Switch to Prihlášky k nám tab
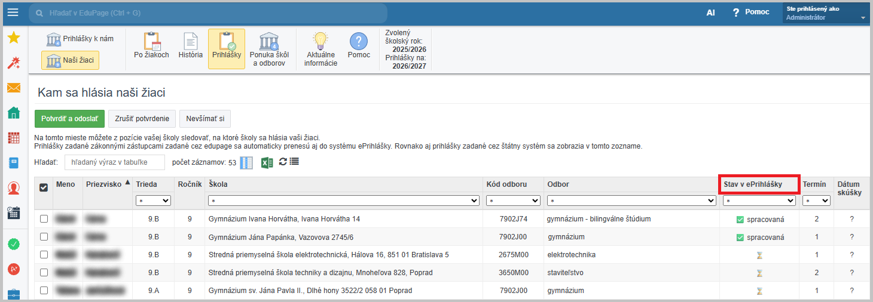The image size is (873, 302). click(81, 39)
